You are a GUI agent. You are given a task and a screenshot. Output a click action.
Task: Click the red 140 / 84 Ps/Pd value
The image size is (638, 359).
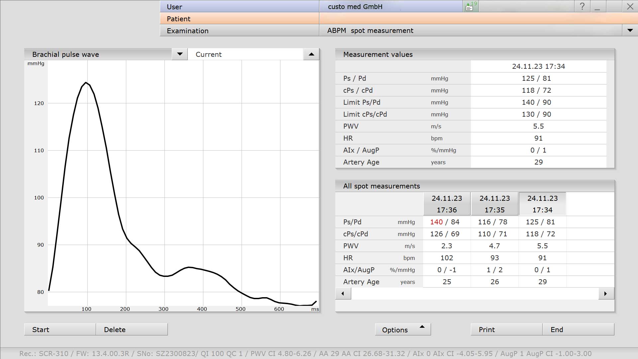point(445,222)
